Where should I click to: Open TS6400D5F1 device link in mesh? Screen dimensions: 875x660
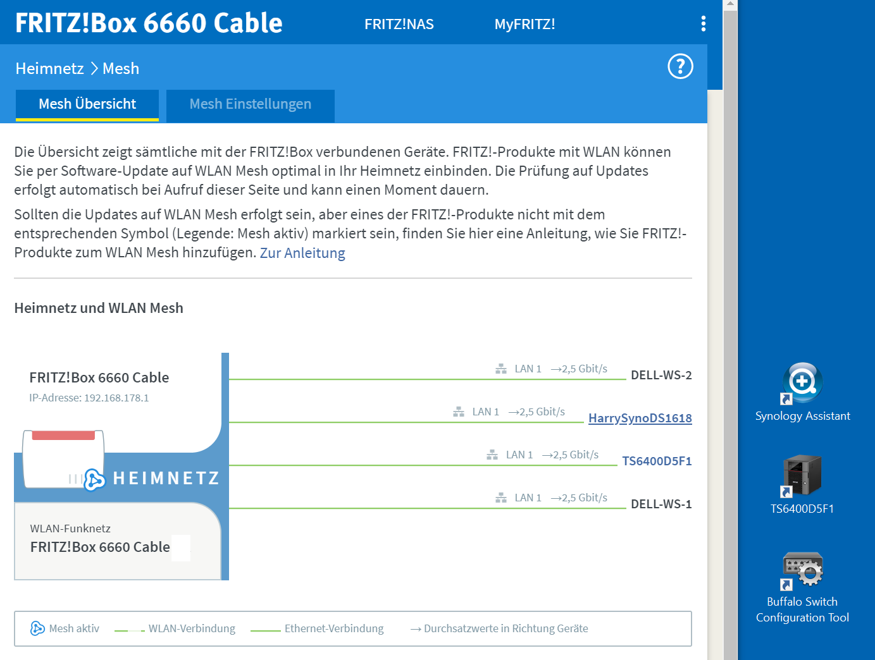(657, 461)
